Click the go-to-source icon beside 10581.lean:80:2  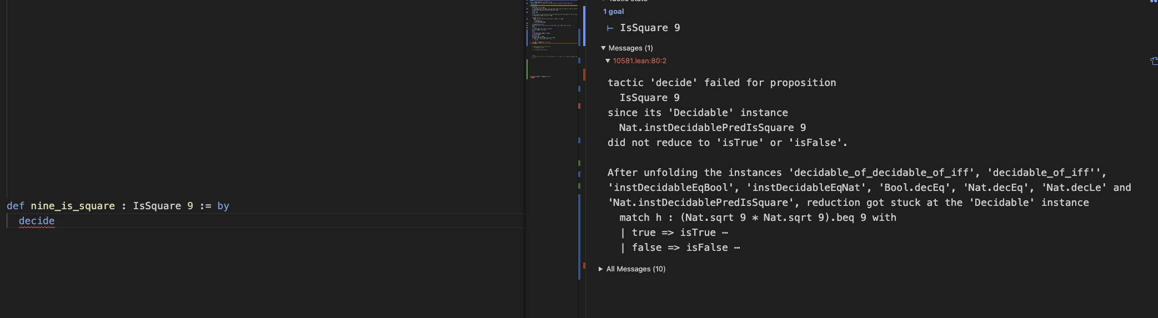pos(1154,61)
